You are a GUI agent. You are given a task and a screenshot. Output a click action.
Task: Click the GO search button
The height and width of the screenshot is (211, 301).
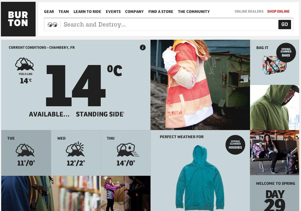[284, 24]
